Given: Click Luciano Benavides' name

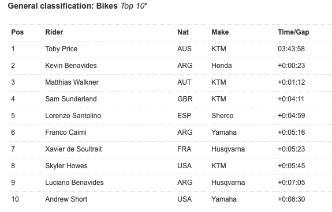Looking at the screenshot, I should (x=74, y=183).
